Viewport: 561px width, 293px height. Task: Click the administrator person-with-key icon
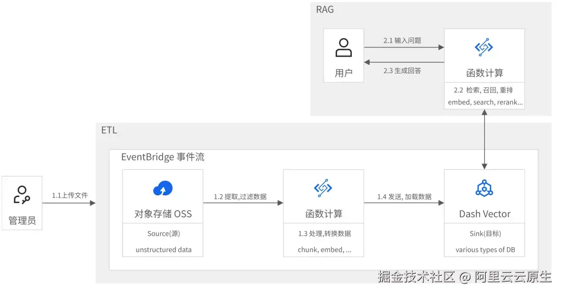[22, 195]
